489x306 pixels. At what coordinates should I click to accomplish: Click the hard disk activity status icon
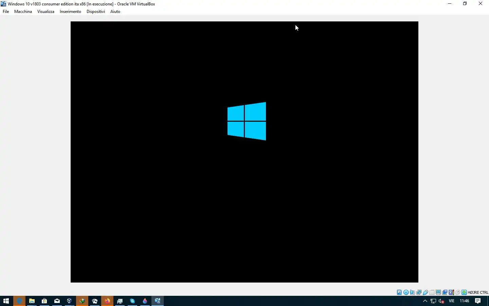pos(399,292)
